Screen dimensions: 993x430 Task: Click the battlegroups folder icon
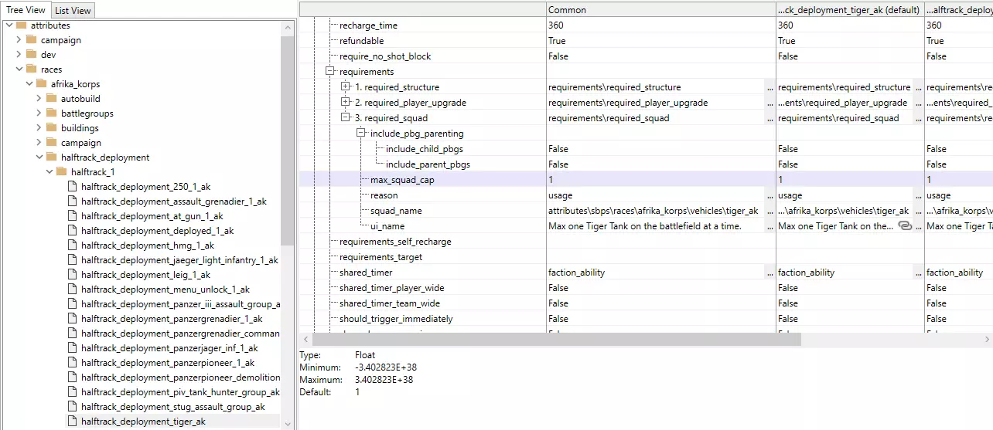[x=51, y=113]
